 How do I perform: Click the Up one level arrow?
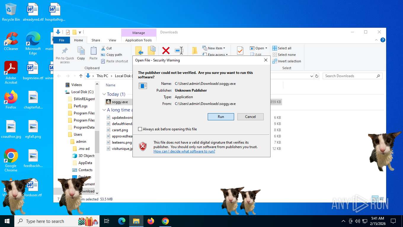pyautogui.click(x=81, y=76)
